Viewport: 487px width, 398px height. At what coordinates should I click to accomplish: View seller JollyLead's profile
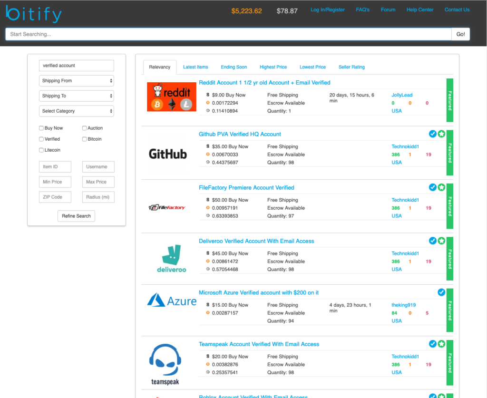(x=402, y=95)
